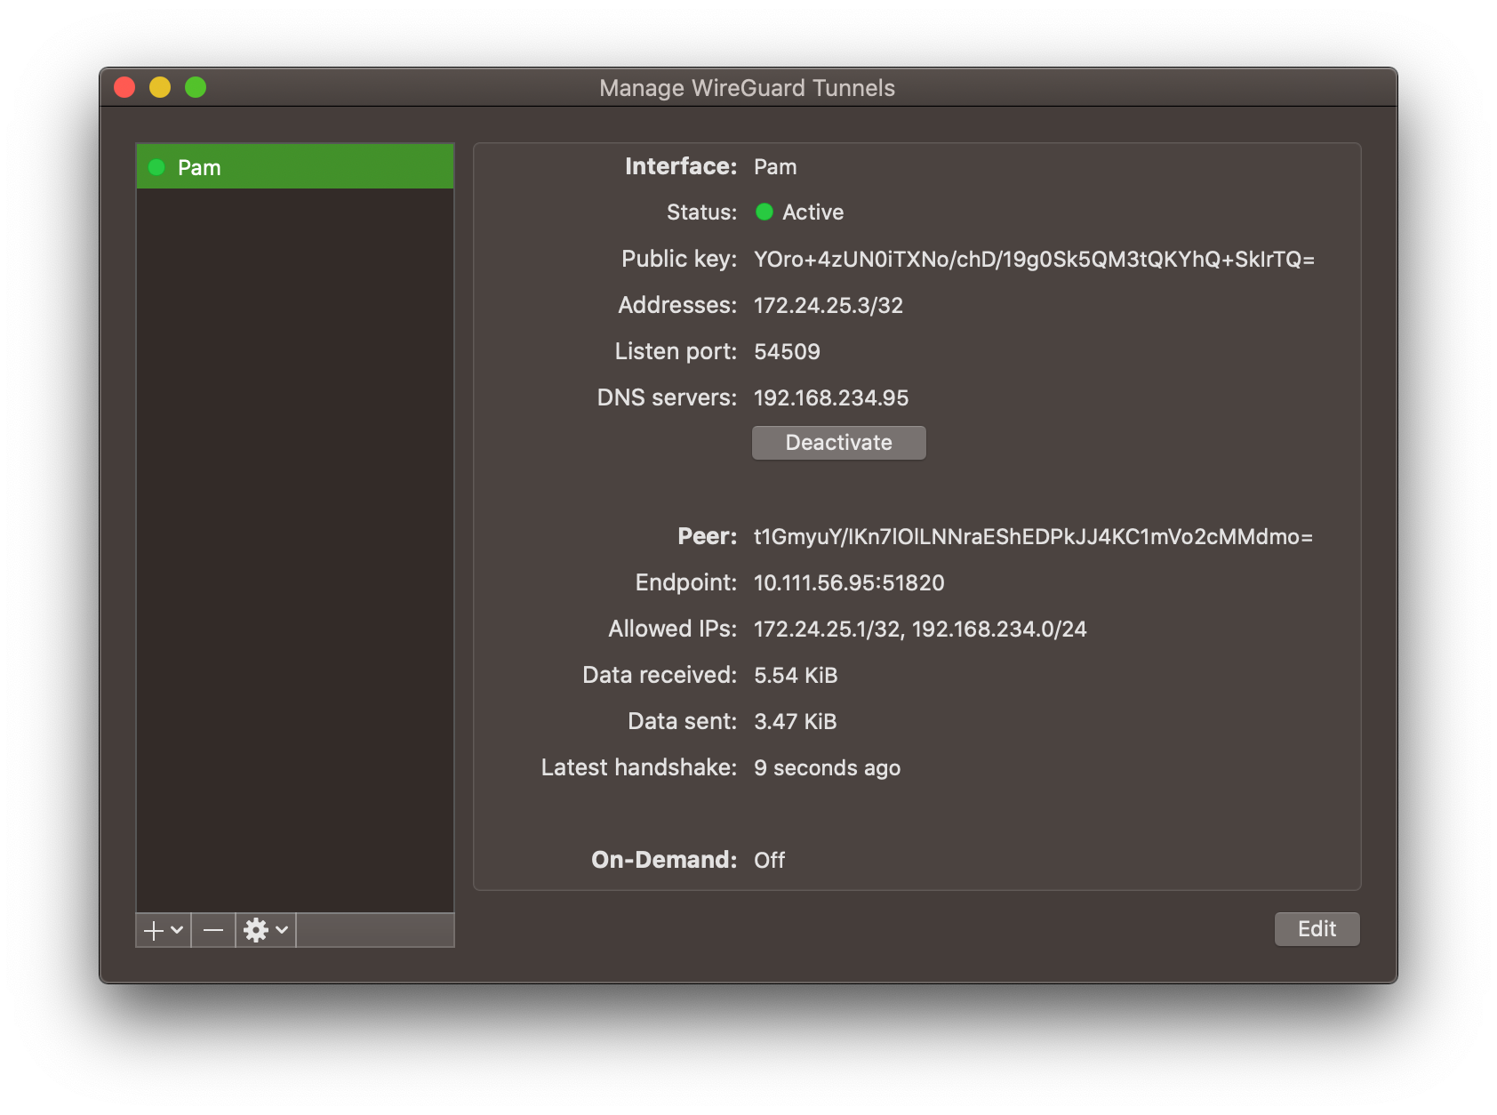1497x1115 pixels.
Task: Zoom the window with the green button
Action: (x=196, y=87)
